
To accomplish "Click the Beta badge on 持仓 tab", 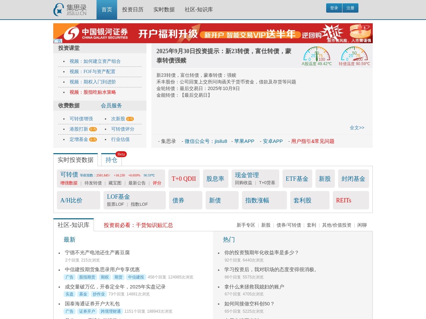I will pyautogui.click(x=121, y=154).
